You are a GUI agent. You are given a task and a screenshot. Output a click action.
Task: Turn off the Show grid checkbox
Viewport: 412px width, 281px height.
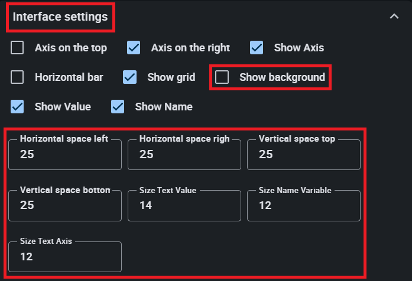[130, 77]
